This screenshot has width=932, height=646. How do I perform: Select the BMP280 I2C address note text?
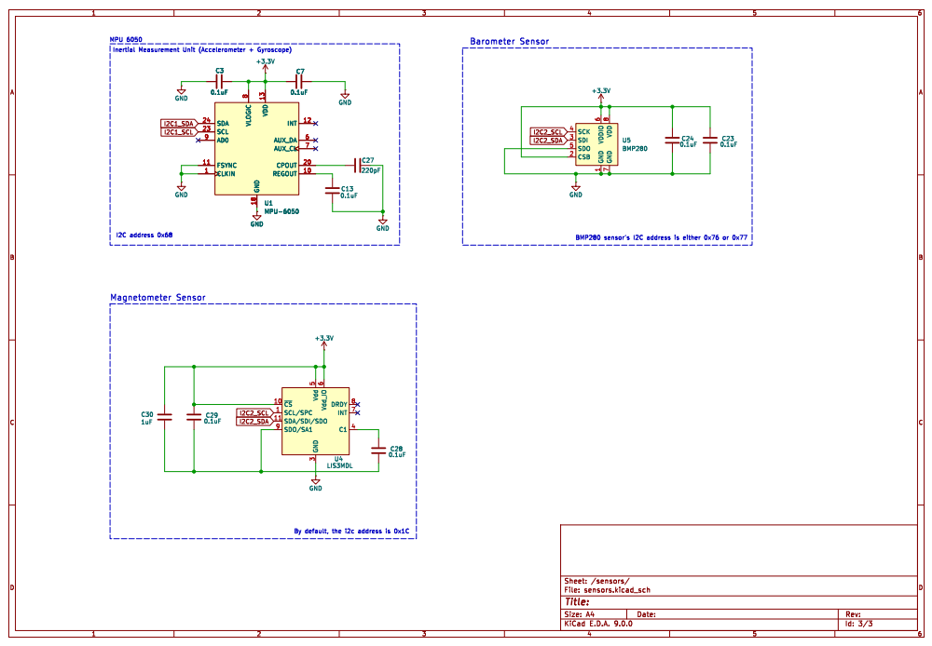point(662,237)
